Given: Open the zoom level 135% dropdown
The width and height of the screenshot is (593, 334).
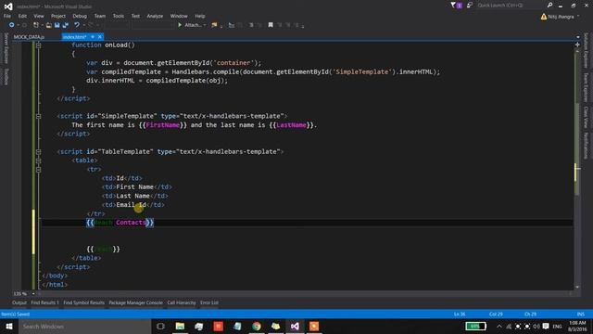Looking at the screenshot, I should coord(33,293).
